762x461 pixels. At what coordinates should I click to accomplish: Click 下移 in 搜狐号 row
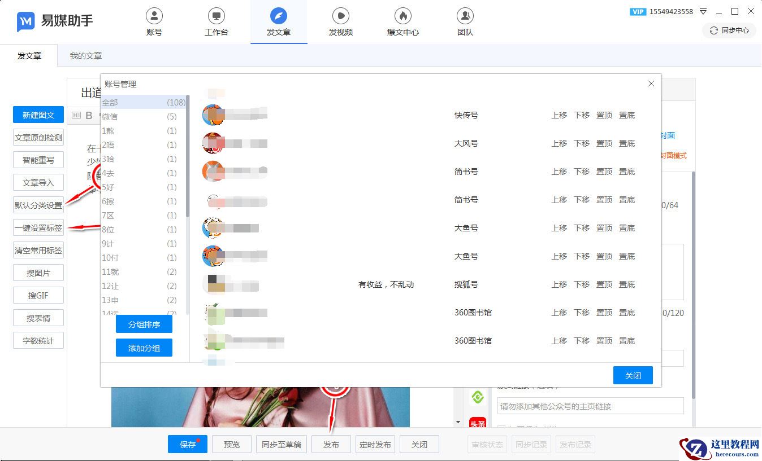click(x=582, y=284)
